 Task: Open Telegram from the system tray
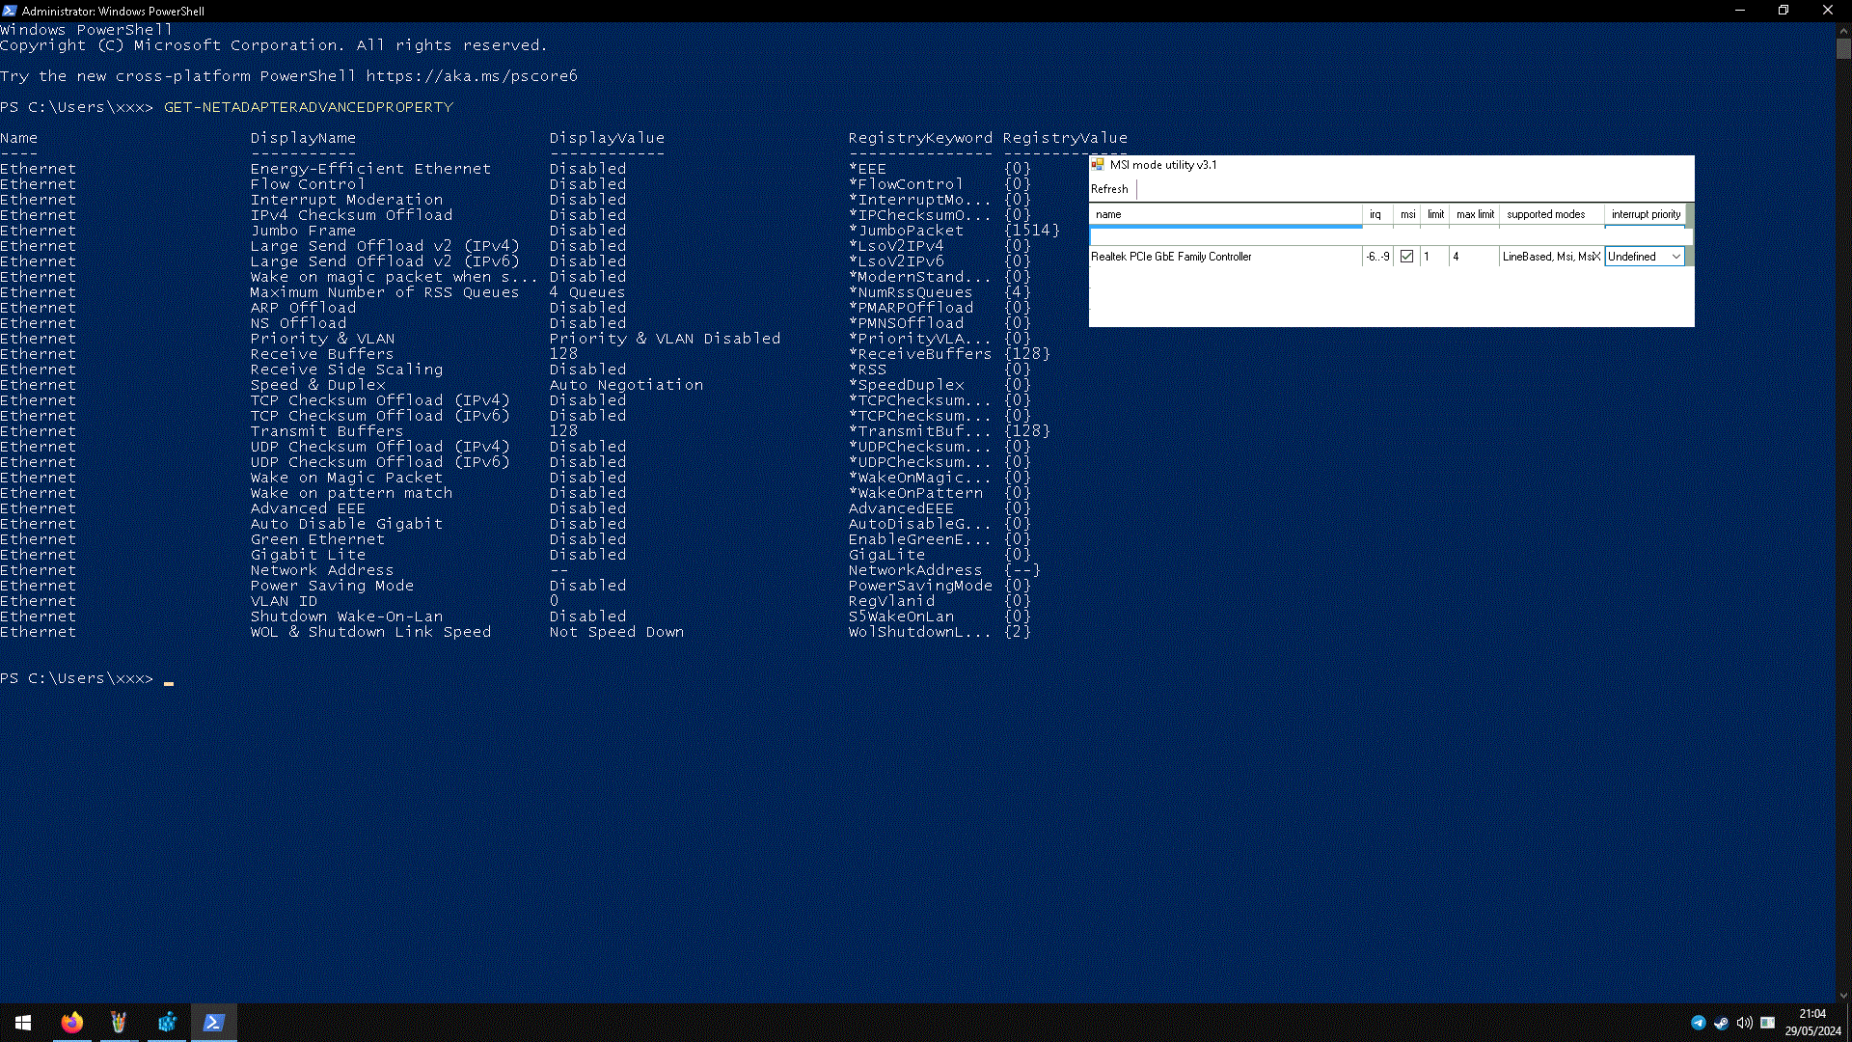(1698, 1023)
